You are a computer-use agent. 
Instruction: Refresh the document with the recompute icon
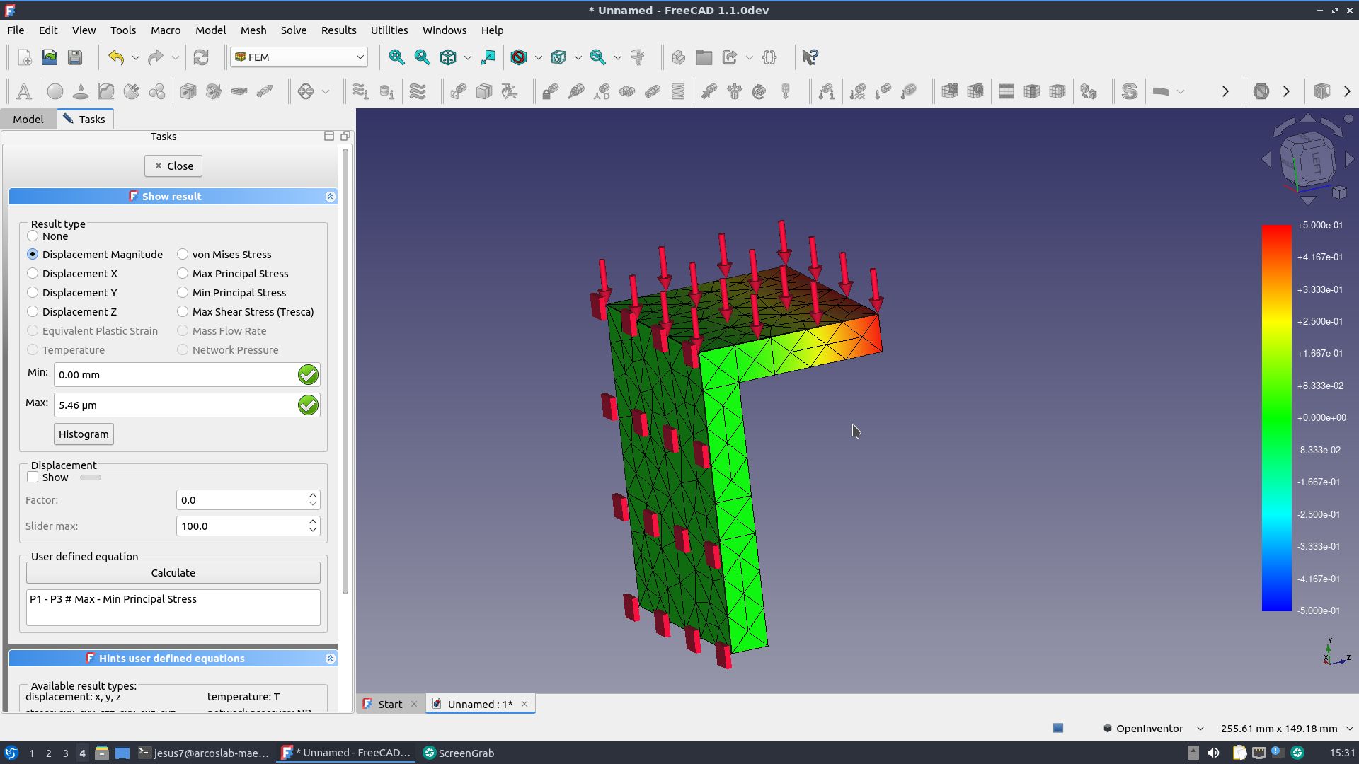pyautogui.click(x=201, y=57)
